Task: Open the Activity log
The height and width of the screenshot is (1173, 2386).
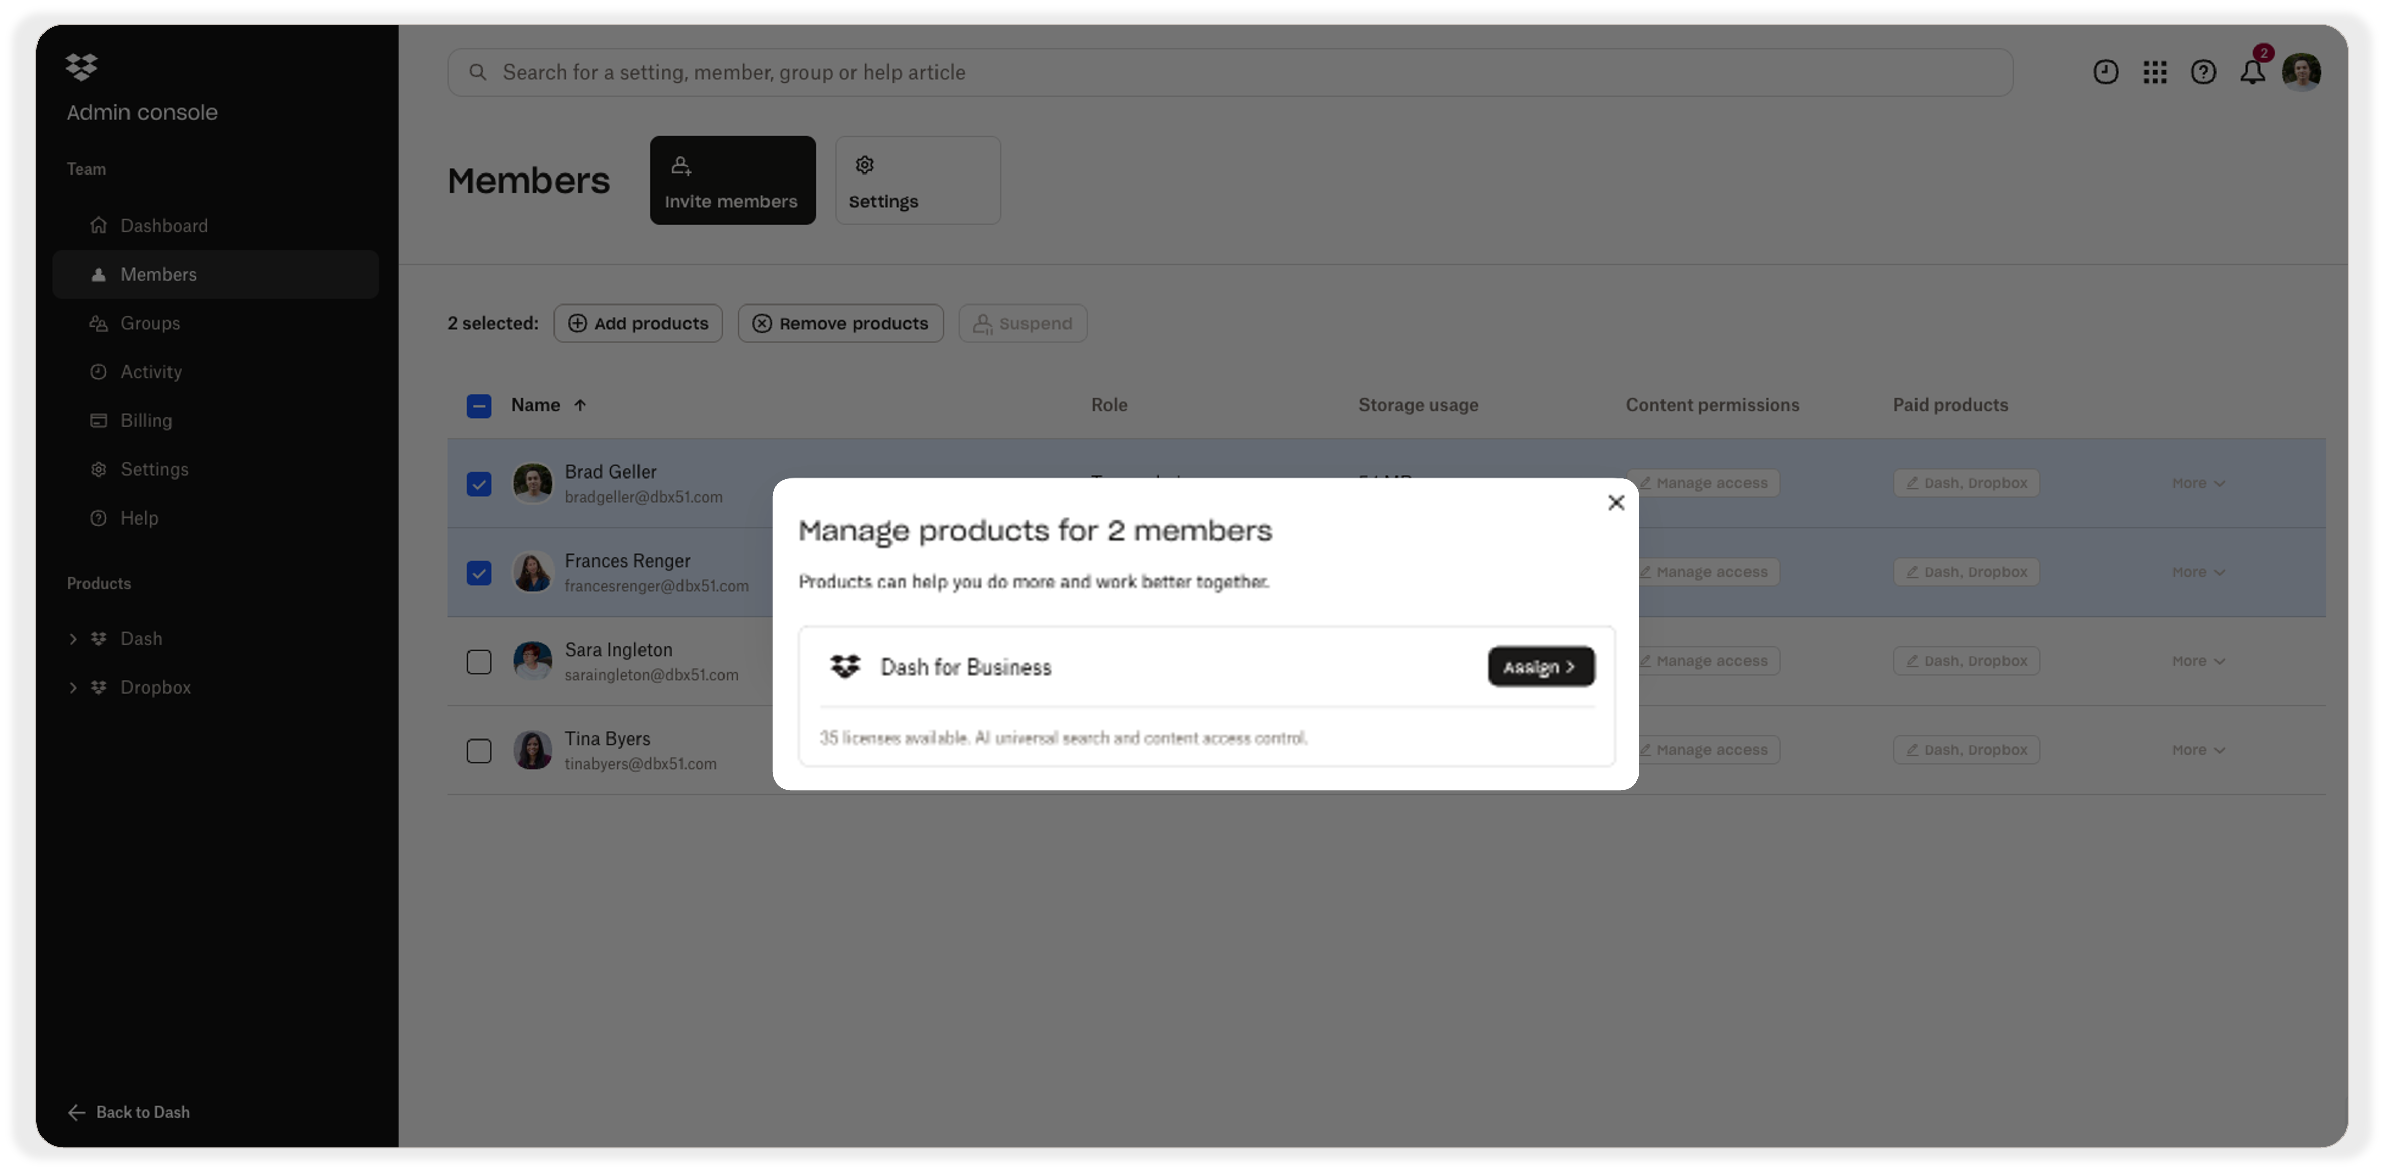Action: tap(150, 371)
